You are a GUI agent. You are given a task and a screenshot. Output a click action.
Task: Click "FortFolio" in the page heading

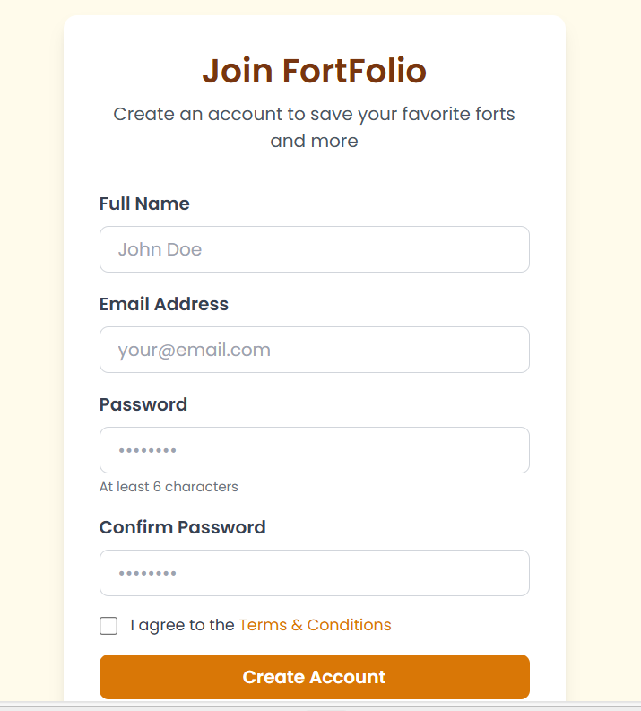(x=354, y=71)
